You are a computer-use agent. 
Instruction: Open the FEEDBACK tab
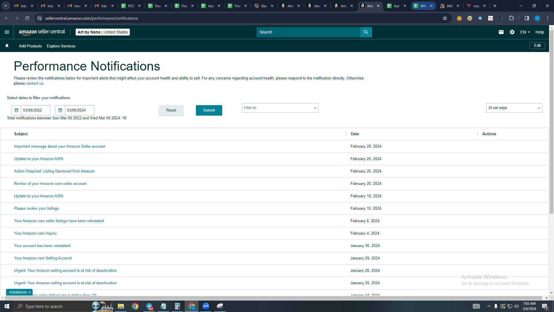[18, 292]
